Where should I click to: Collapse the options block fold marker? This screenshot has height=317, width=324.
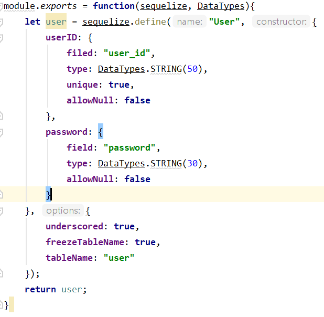click(1, 212)
